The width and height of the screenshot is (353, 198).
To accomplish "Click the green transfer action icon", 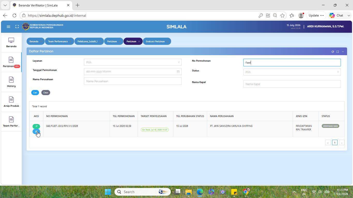I will 36,126.
